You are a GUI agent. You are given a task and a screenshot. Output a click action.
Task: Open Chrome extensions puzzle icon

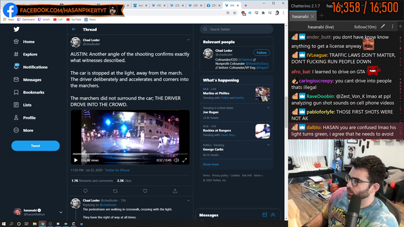pos(263,13)
